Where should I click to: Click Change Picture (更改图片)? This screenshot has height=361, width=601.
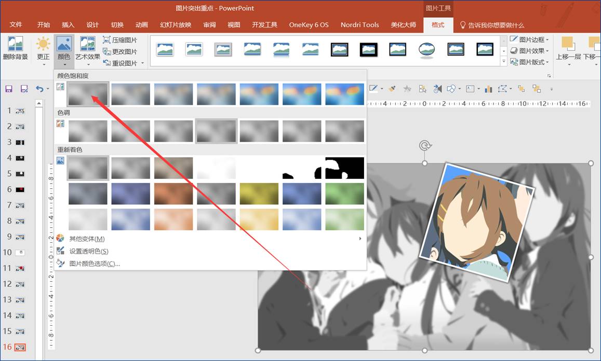tap(120, 51)
